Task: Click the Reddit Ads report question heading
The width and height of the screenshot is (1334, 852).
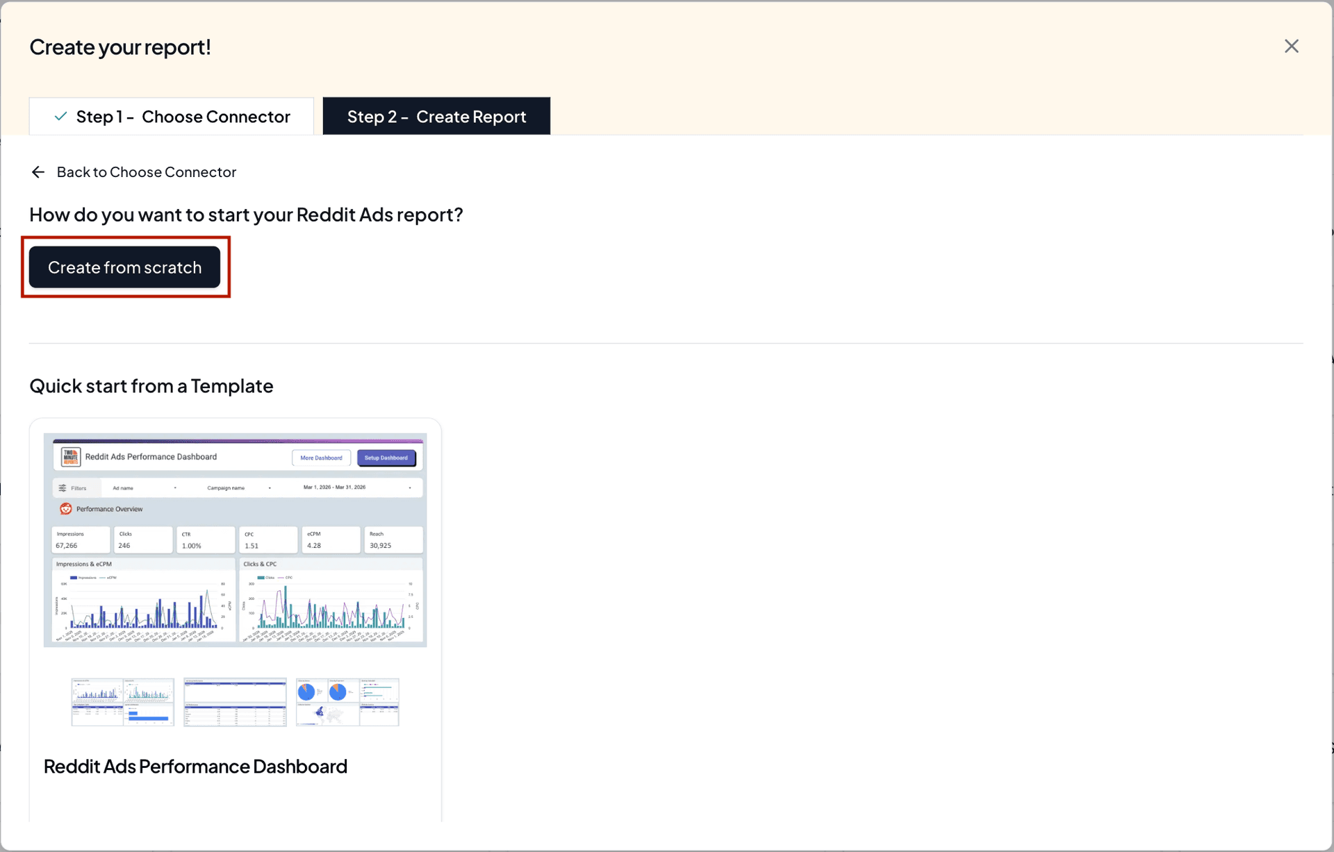Action: [x=246, y=215]
